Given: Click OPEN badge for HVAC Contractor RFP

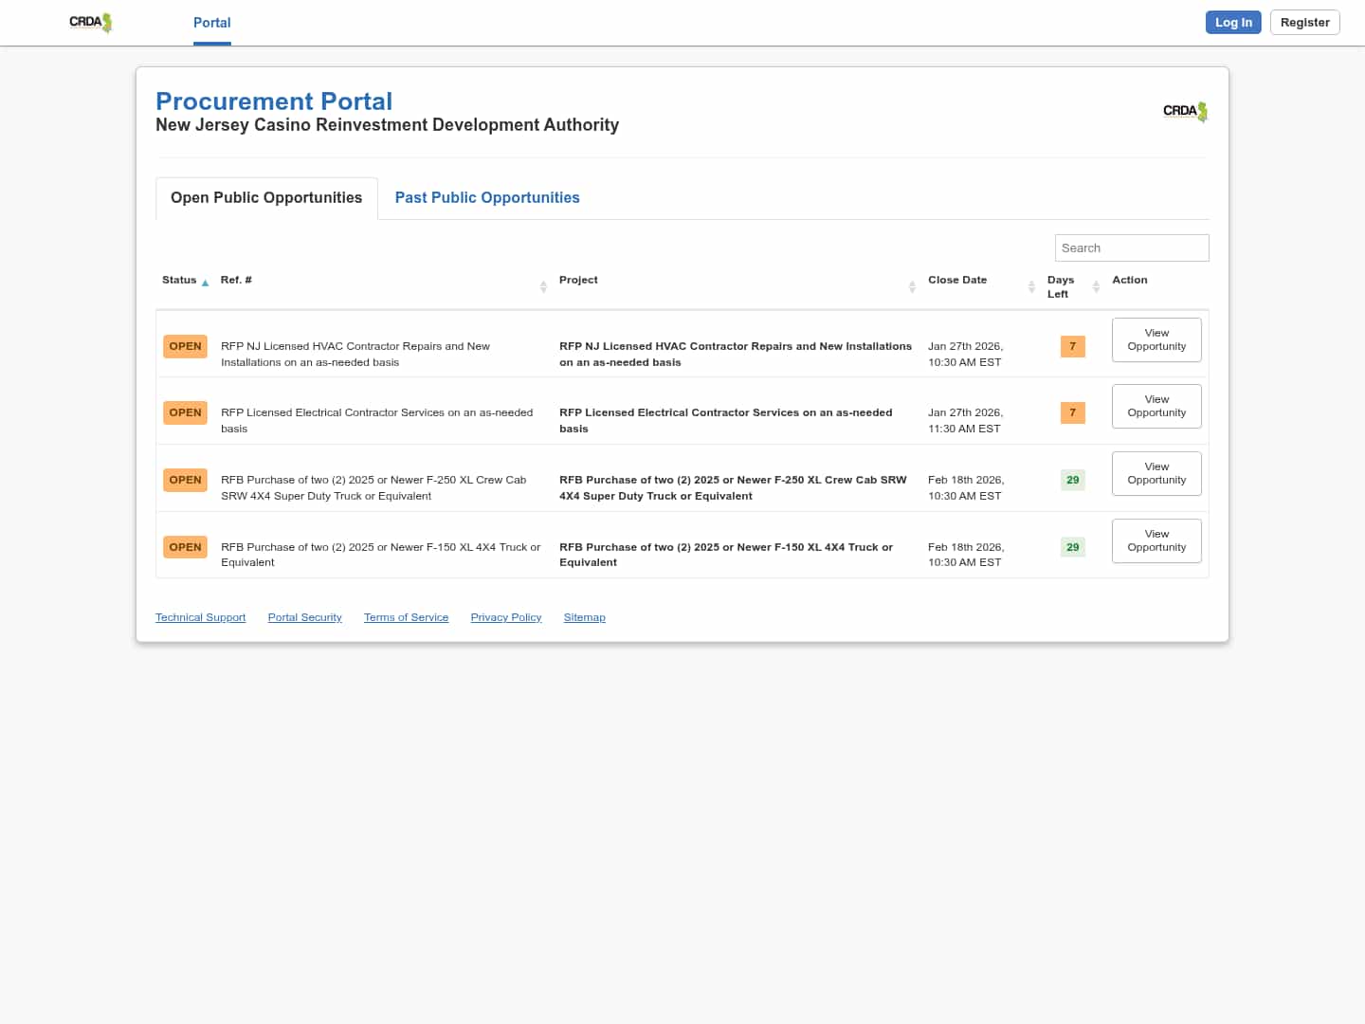Looking at the screenshot, I should pos(185,346).
